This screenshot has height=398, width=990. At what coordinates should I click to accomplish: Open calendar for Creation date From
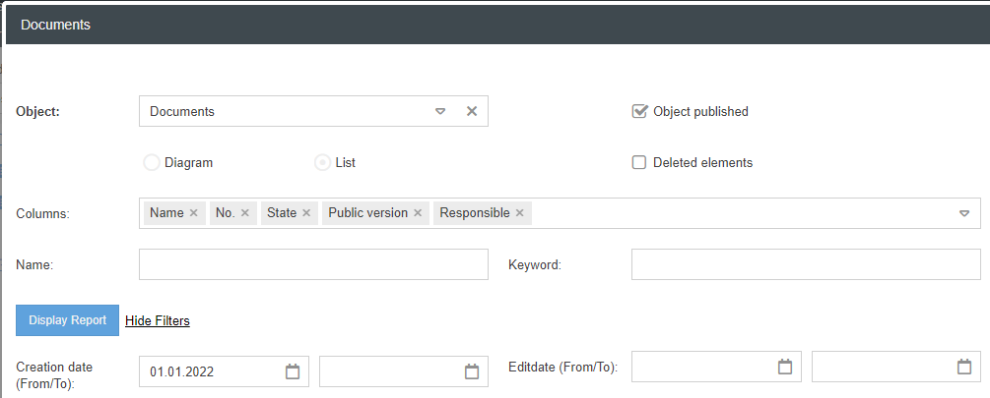[x=293, y=371]
